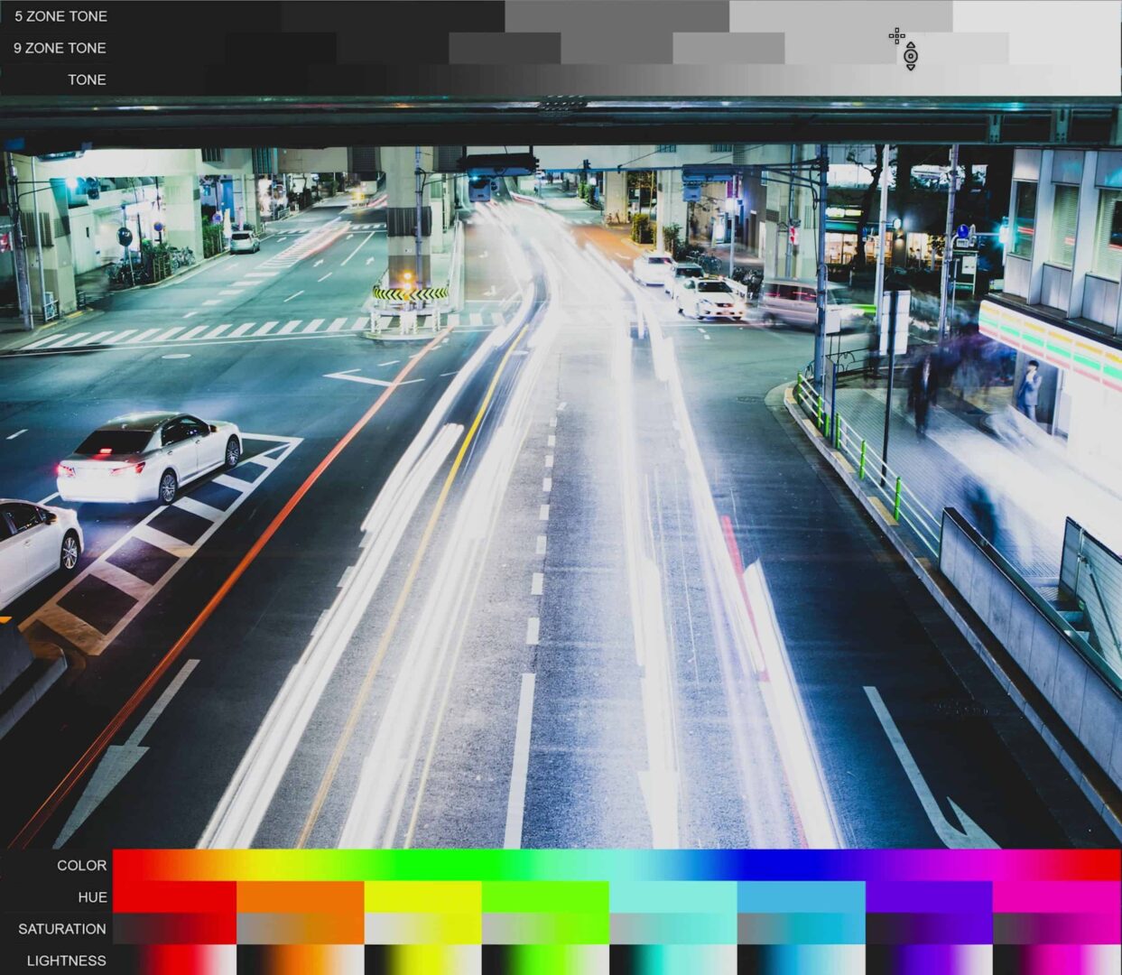Pick the aqua SATURATION gradient
1122x975 pixels.
click(x=673, y=928)
